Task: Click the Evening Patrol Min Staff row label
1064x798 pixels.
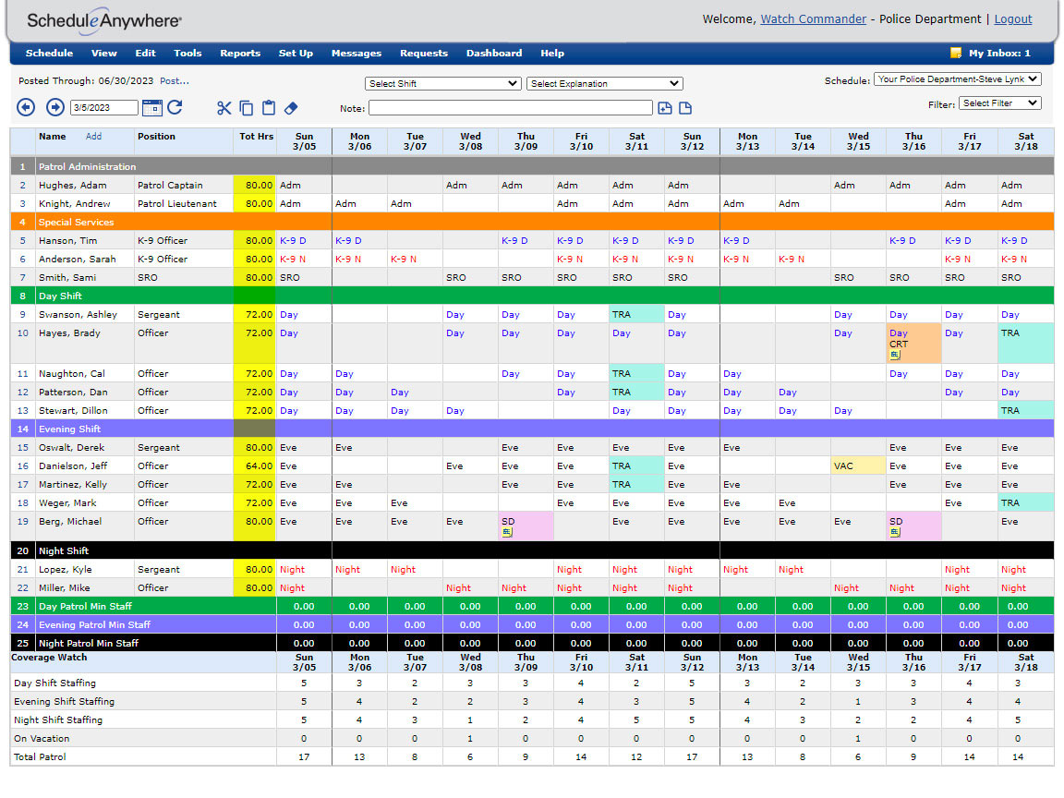Action: [x=94, y=624]
